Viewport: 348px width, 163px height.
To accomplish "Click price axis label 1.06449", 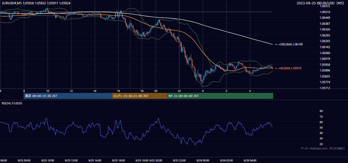I will click(325, 18).
